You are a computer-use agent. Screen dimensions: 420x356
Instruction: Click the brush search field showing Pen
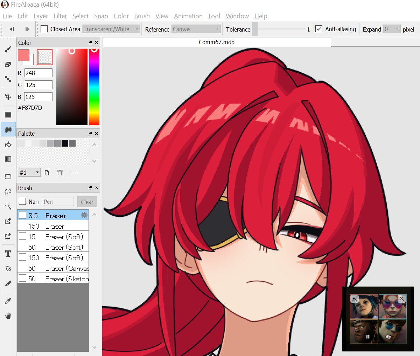58,202
